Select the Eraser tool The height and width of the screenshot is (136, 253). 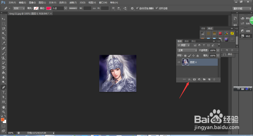click(x=3, y=68)
